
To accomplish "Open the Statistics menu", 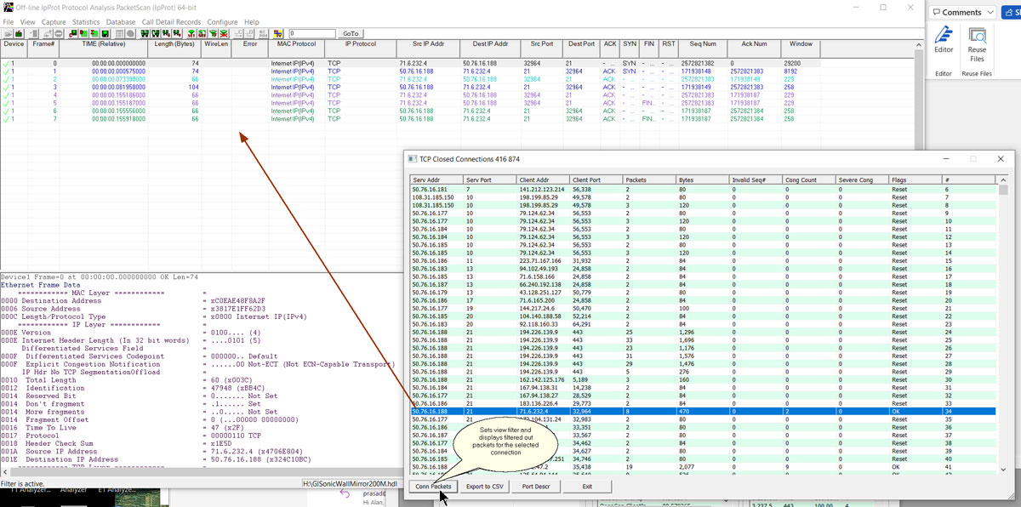I will pos(86,21).
